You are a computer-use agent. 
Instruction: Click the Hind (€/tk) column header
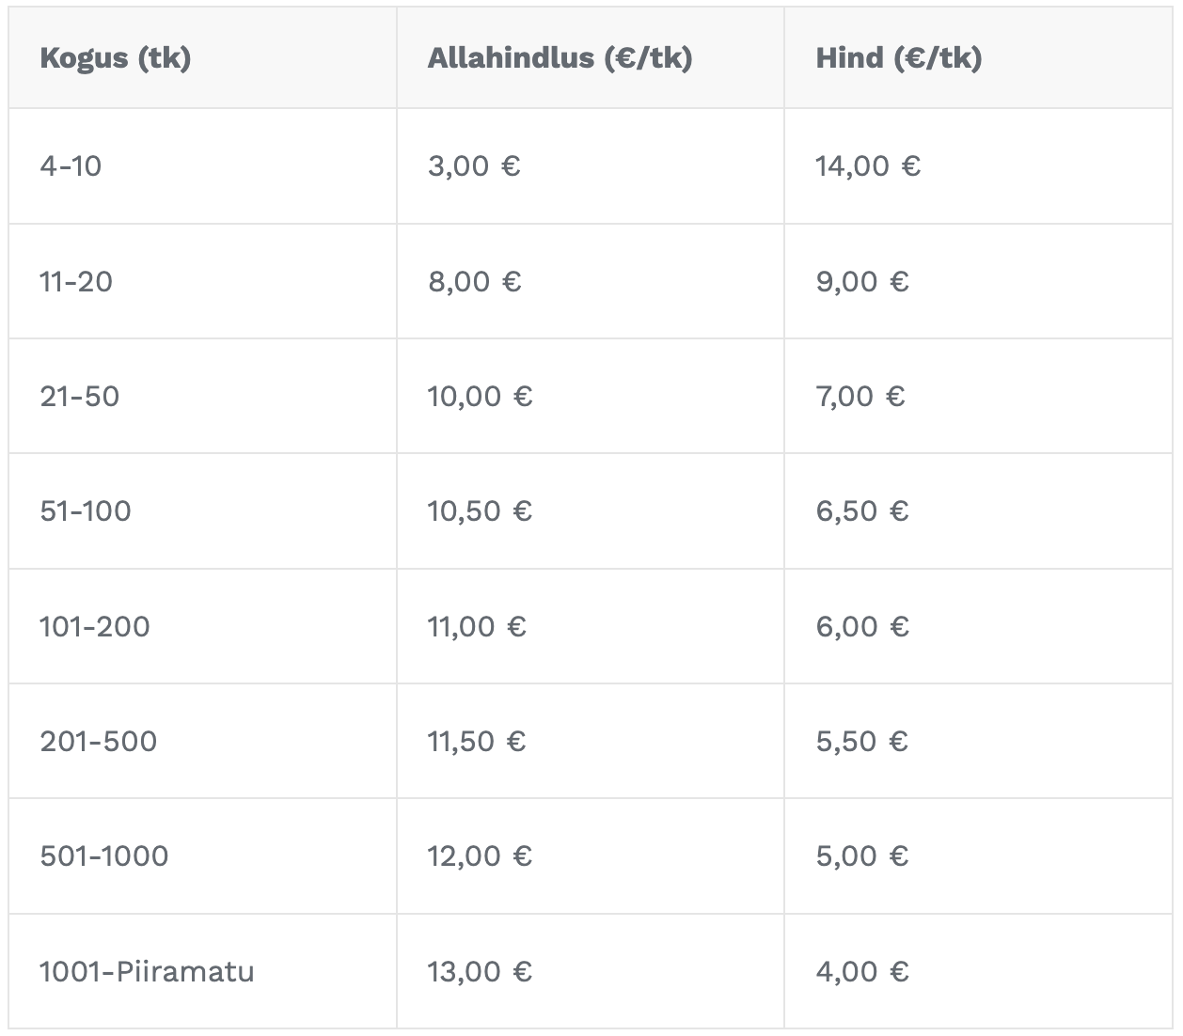click(898, 58)
